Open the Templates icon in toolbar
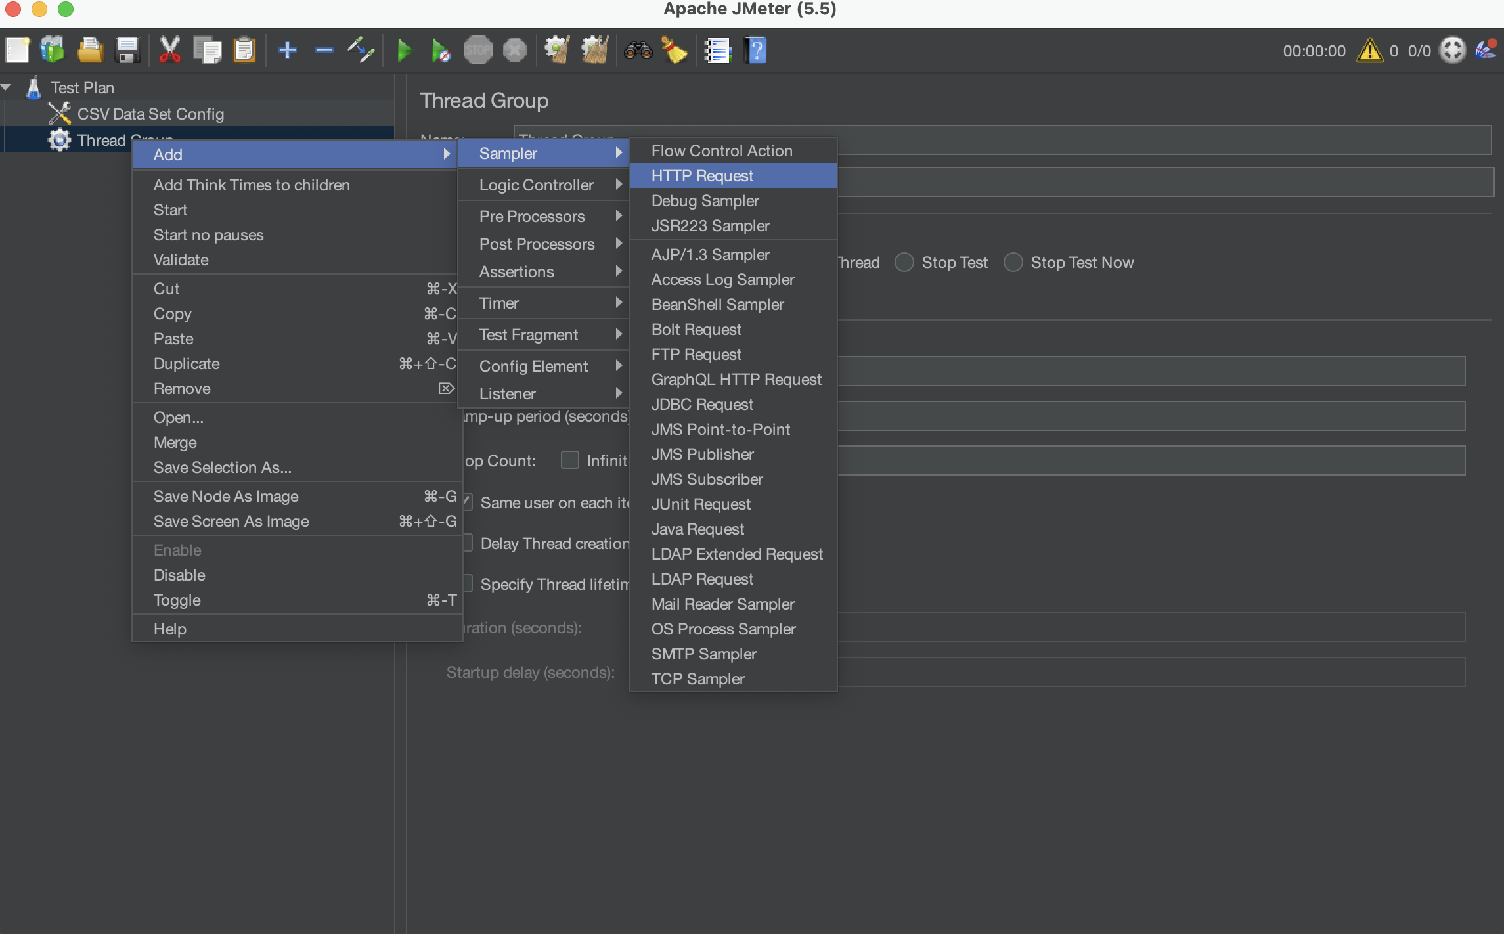1504x934 pixels. point(53,50)
